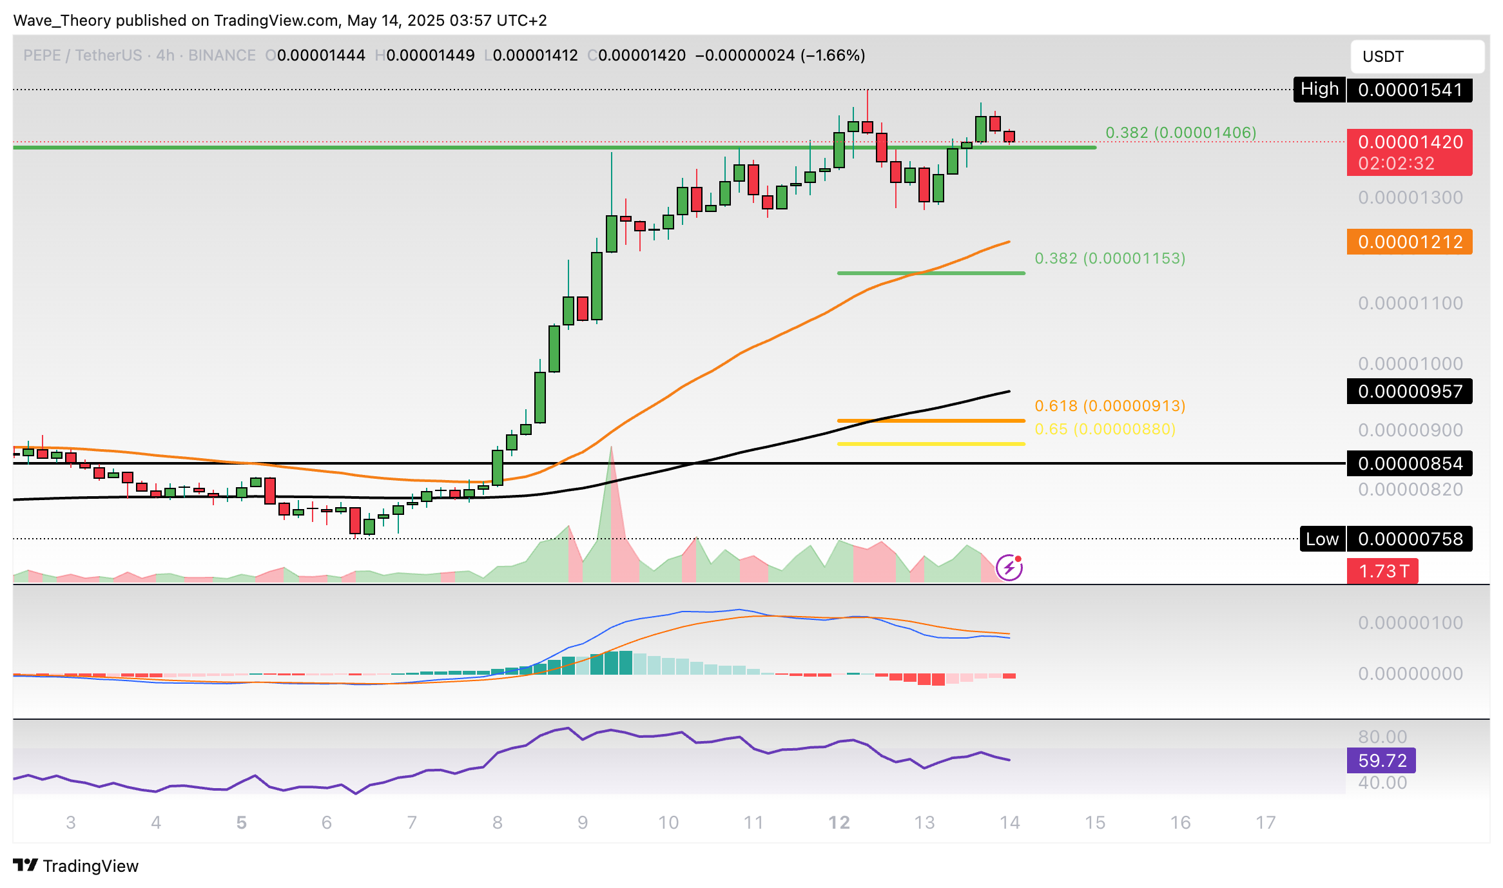This screenshot has height=888, width=1503.
Task: Select the orange moving average tag 0.00001212
Action: click(1410, 242)
